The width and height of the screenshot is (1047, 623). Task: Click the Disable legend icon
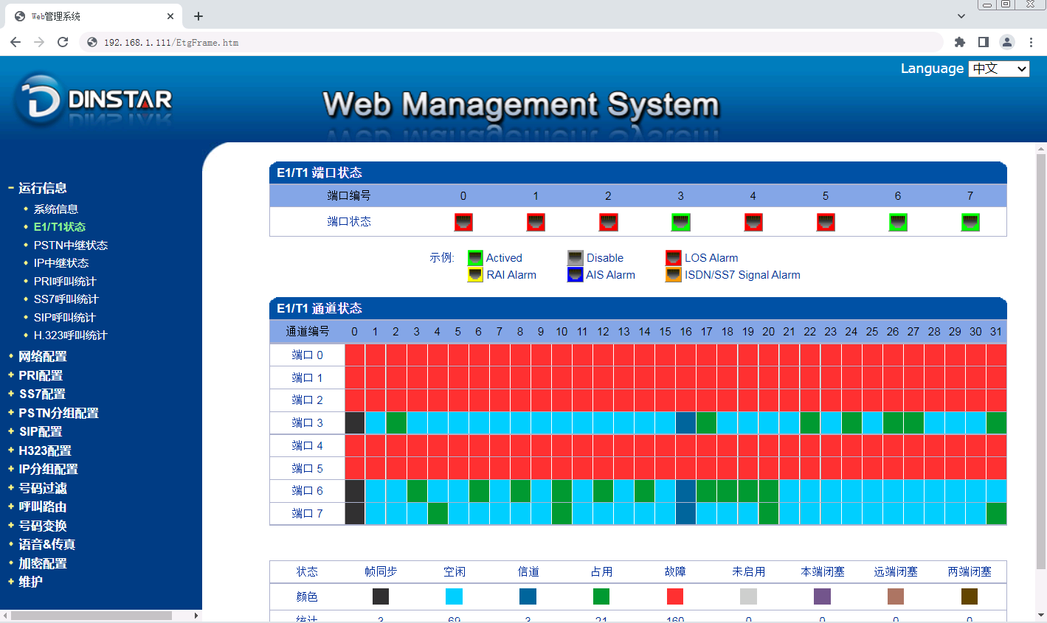pos(576,258)
